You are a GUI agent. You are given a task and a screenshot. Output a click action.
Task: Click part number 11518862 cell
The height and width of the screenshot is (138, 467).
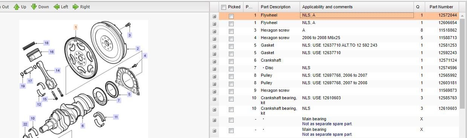click(x=447, y=30)
